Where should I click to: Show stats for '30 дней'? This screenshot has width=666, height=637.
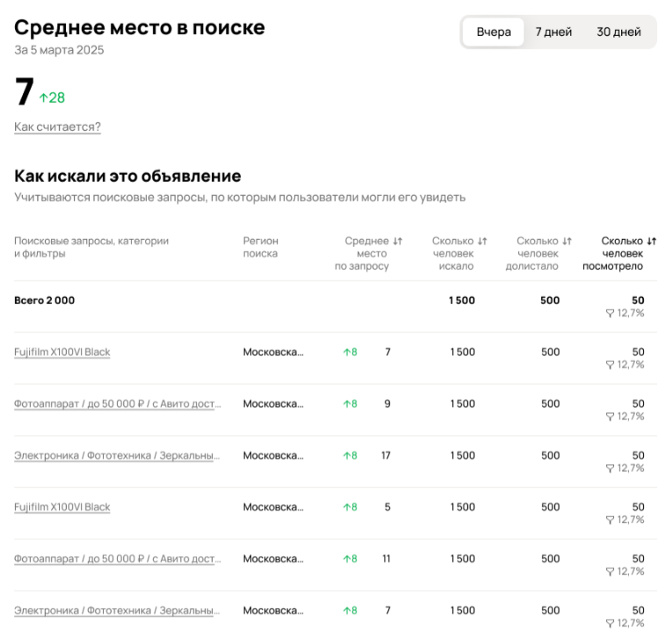[619, 32]
